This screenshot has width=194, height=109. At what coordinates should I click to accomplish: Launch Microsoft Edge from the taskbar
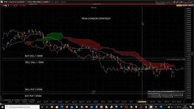62,107
